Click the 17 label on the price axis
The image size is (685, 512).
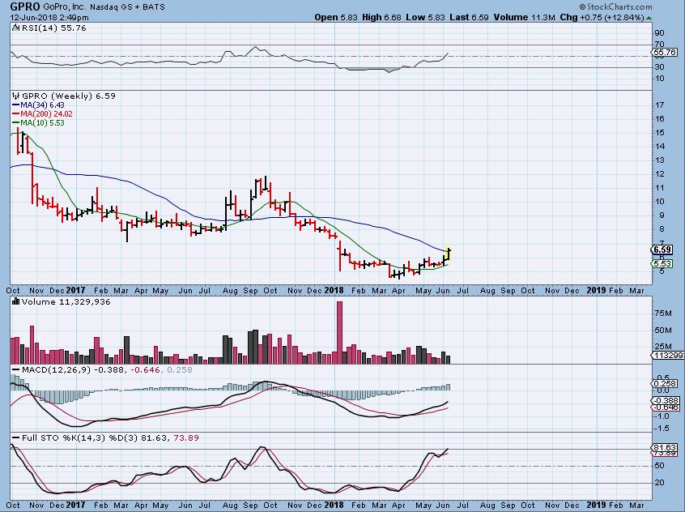[660, 105]
